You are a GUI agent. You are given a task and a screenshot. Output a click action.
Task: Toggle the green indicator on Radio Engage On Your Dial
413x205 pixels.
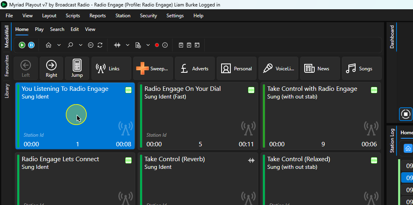(251, 90)
